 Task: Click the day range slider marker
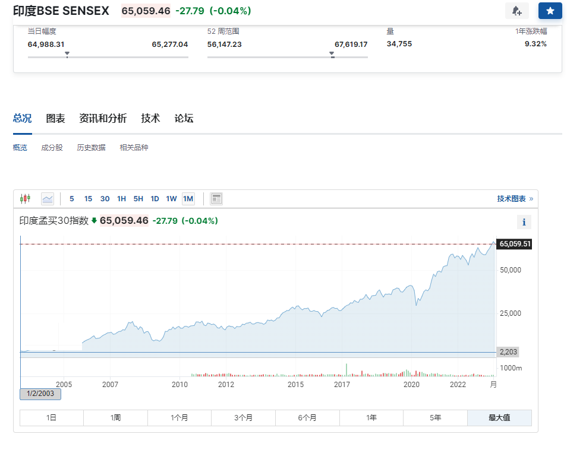click(67, 55)
